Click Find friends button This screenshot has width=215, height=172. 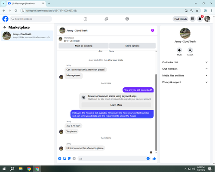[181, 19]
